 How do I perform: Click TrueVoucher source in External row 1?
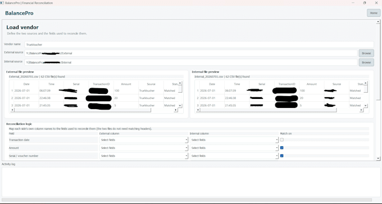(147, 90)
